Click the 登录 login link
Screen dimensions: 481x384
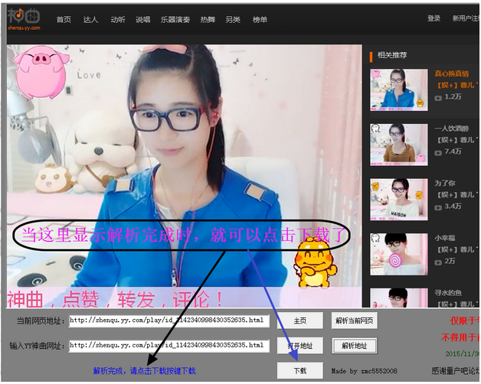click(x=434, y=18)
